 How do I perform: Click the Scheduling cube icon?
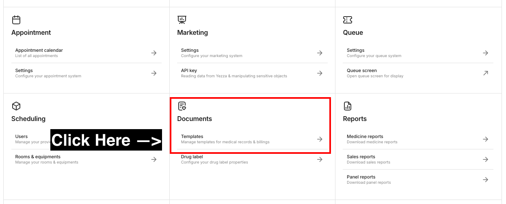[16, 106]
